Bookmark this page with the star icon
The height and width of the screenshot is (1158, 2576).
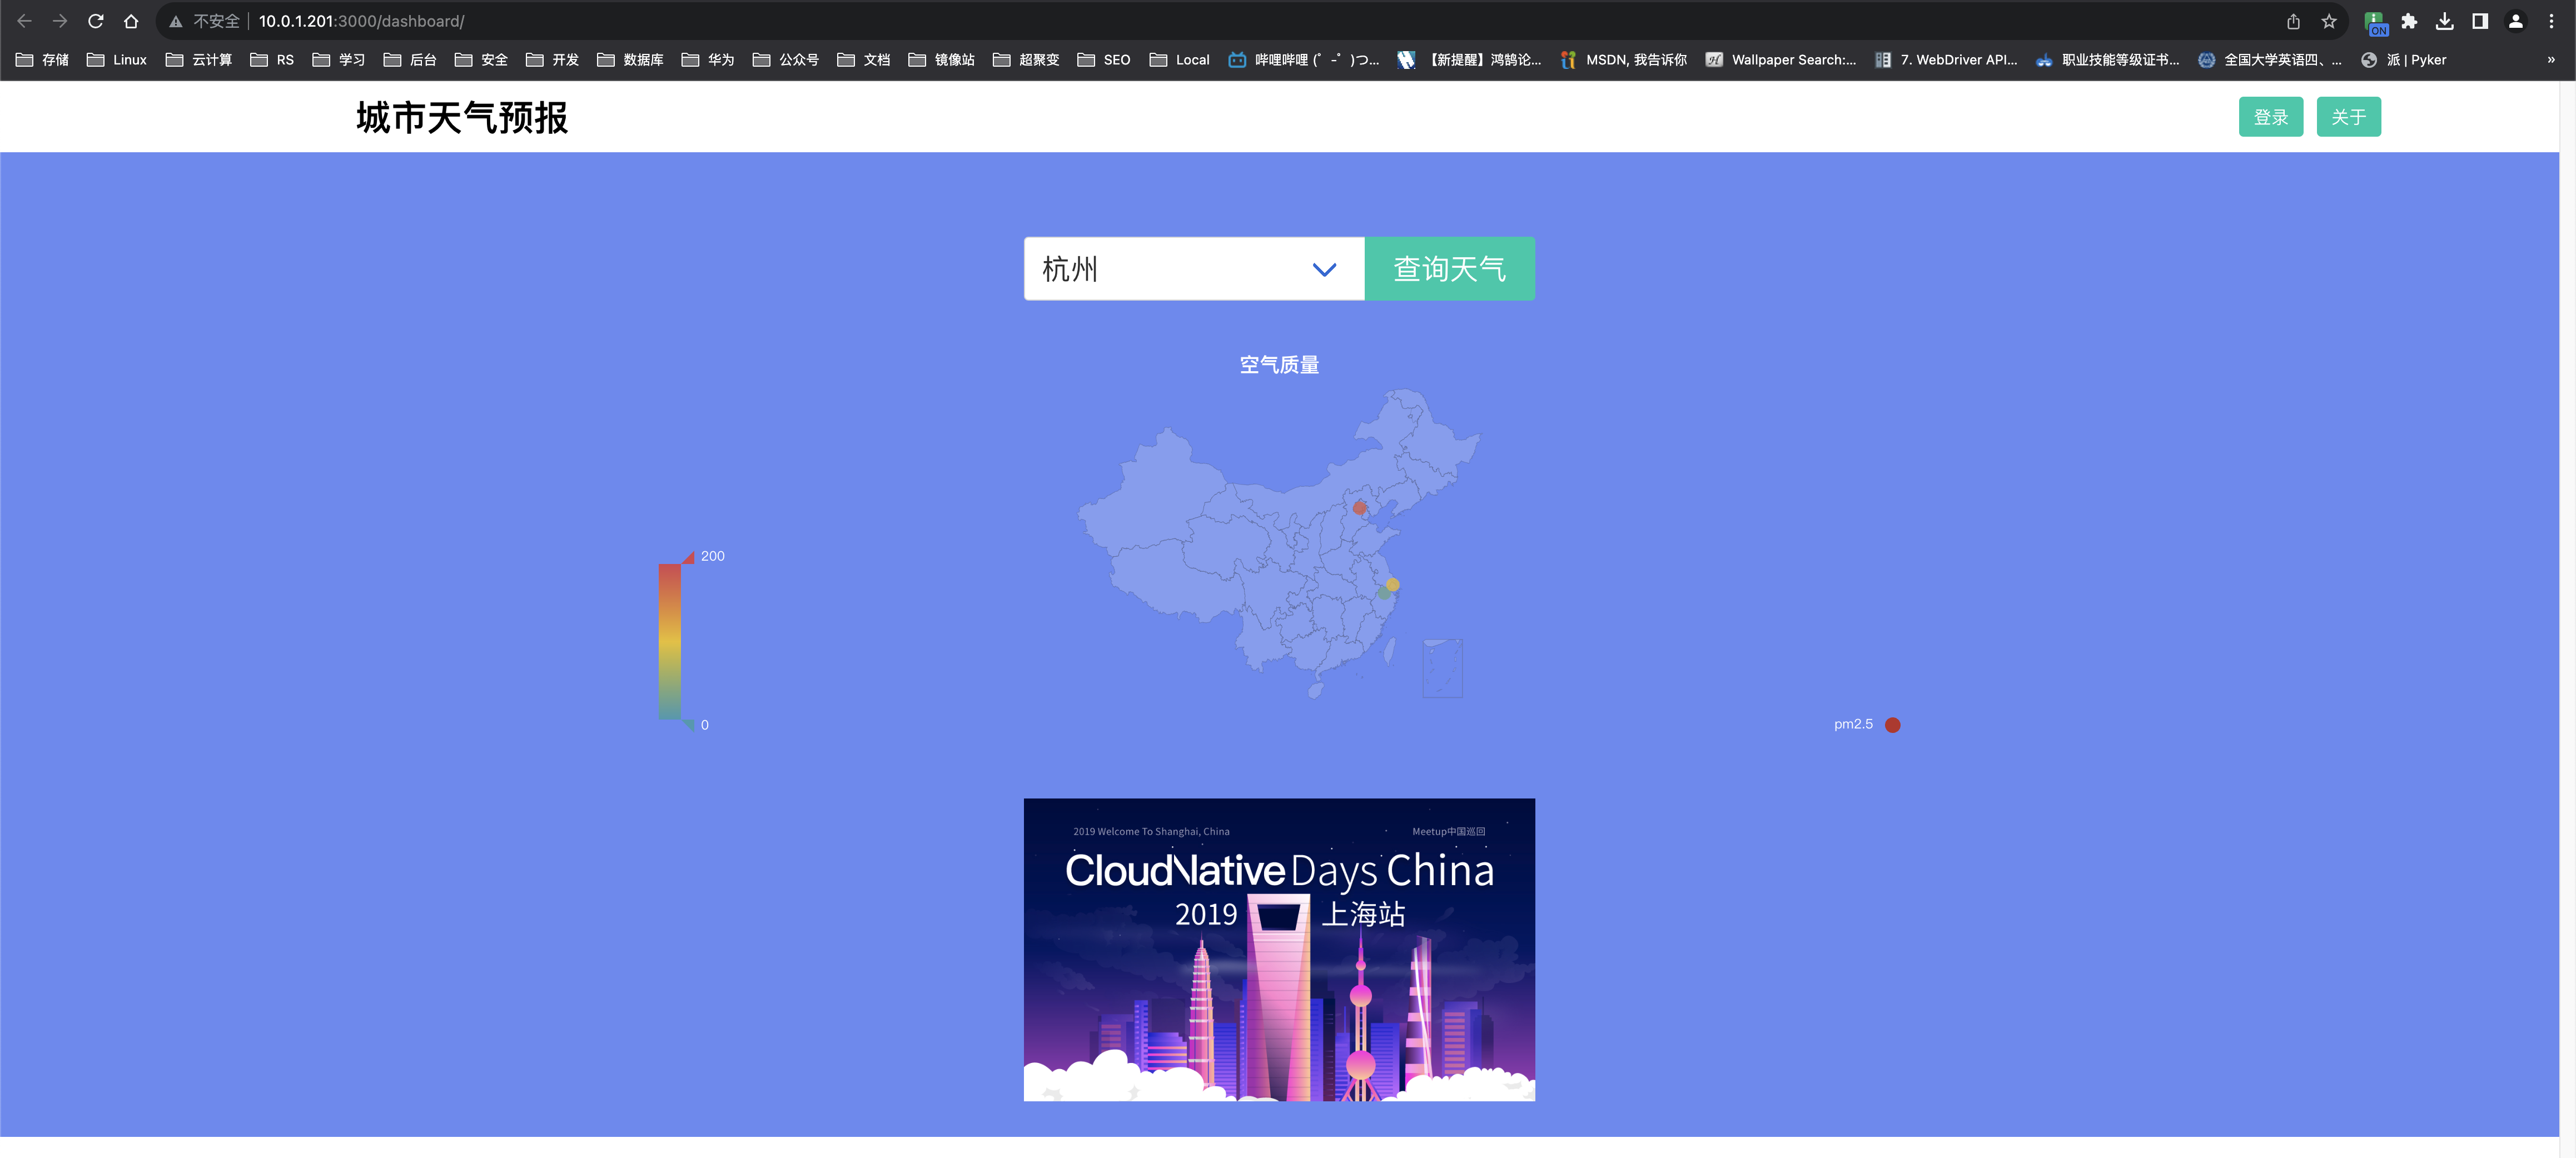(x=2329, y=21)
